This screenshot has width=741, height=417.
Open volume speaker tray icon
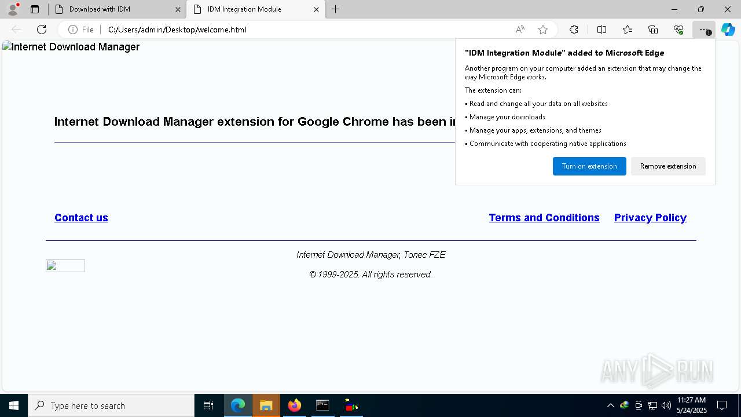coord(666,405)
